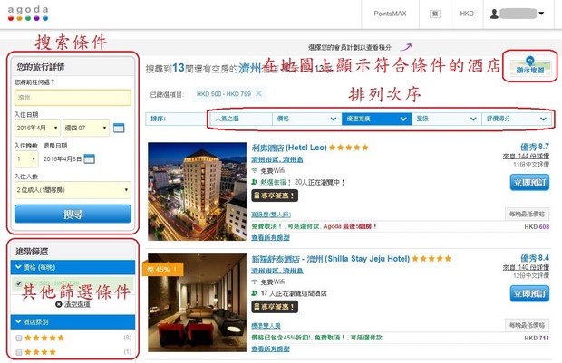Open the number of nights dropdown
The width and height of the screenshot is (562, 363).
(x=26, y=158)
